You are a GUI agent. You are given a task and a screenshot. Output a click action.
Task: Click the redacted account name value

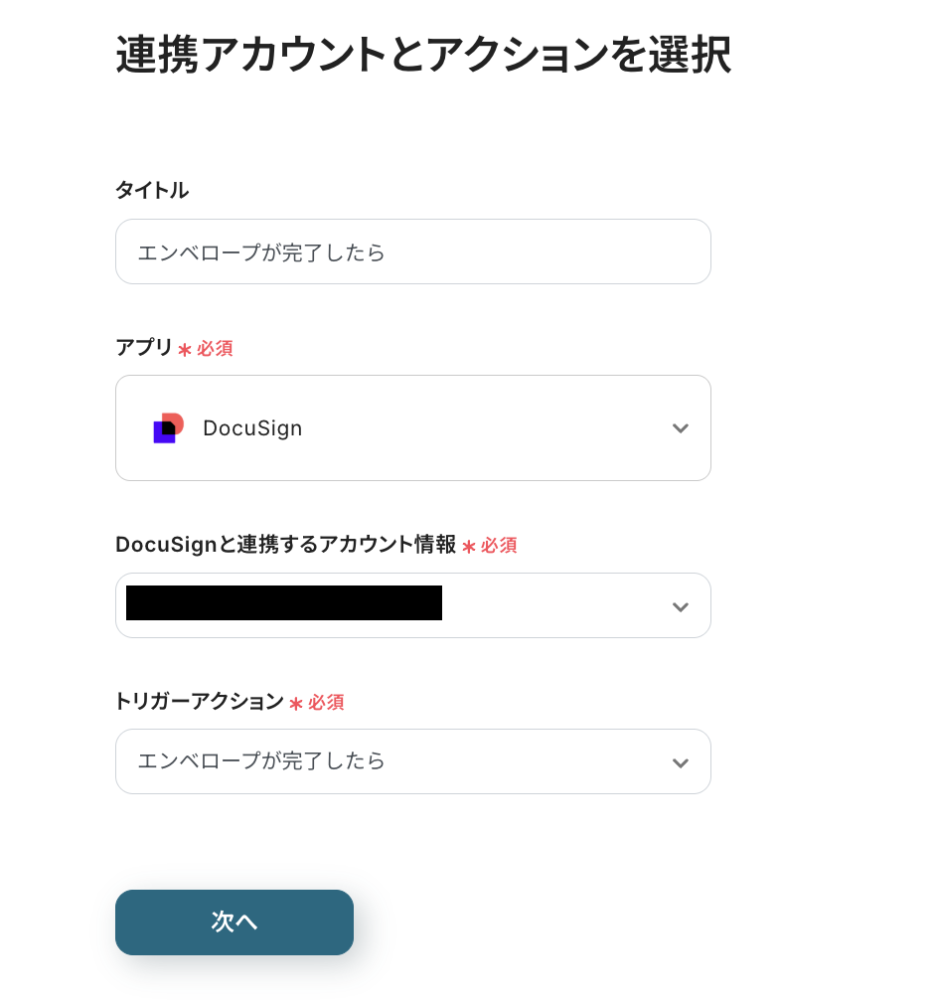click(284, 603)
